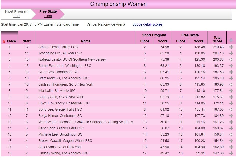Image resolution: width=239 pixels, height=160 pixels.
Task: Click the red sort arrows beside Place
Action: 4,41
